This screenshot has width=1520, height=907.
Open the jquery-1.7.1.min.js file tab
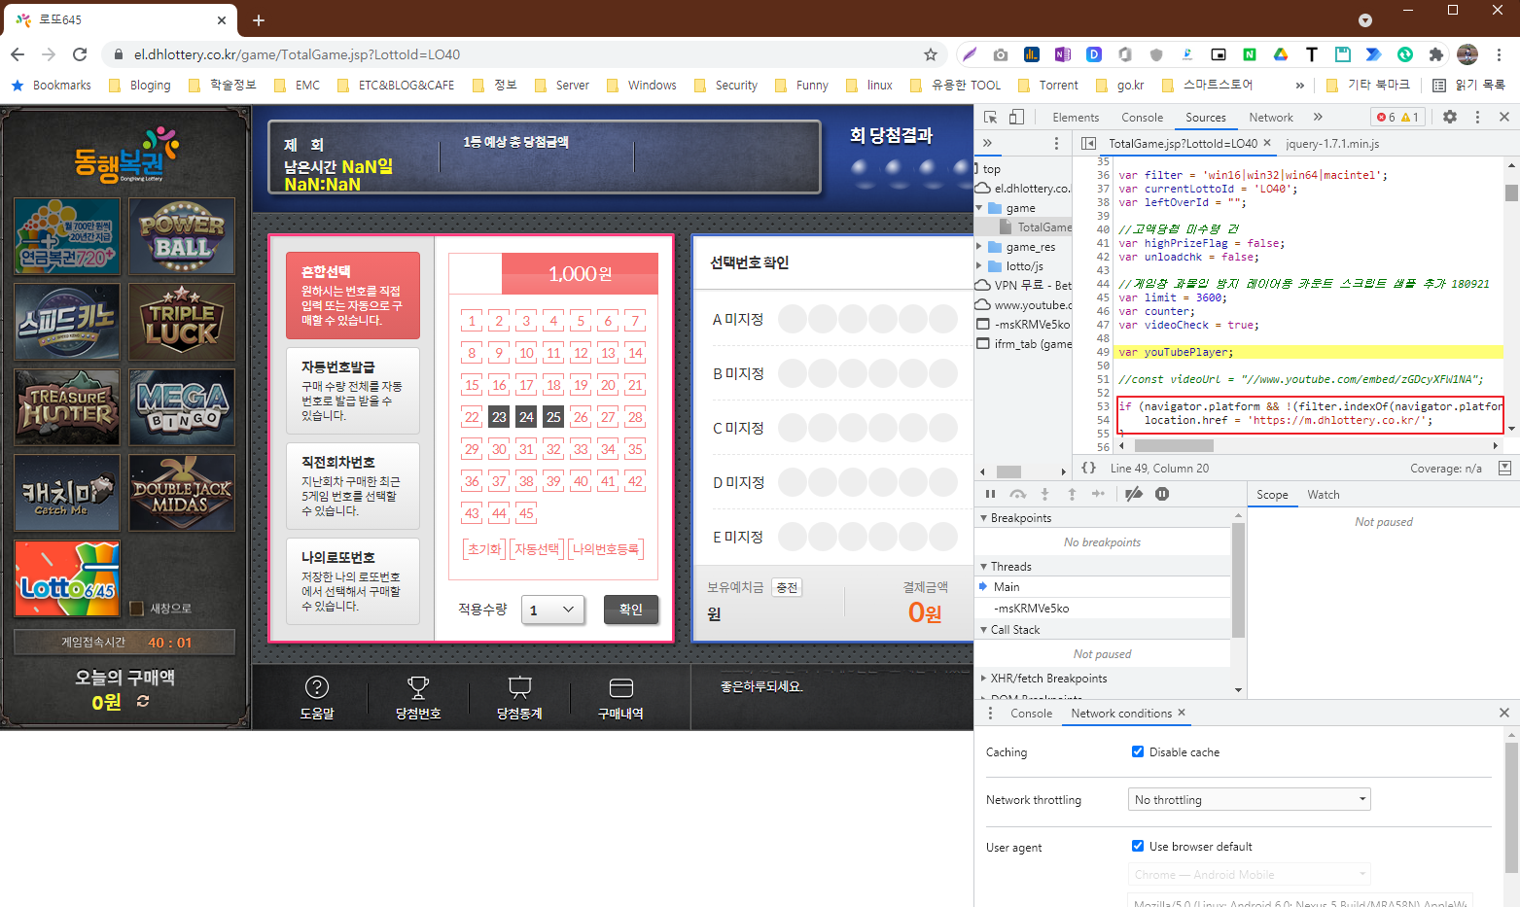(x=1332, y=143)
